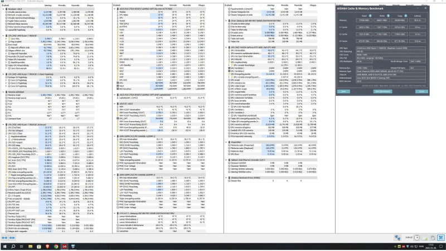Image resolution: width=446 pixels, height=251 pixels.
Task: Click the taskbar clock and date
Action: click(432, 247)
